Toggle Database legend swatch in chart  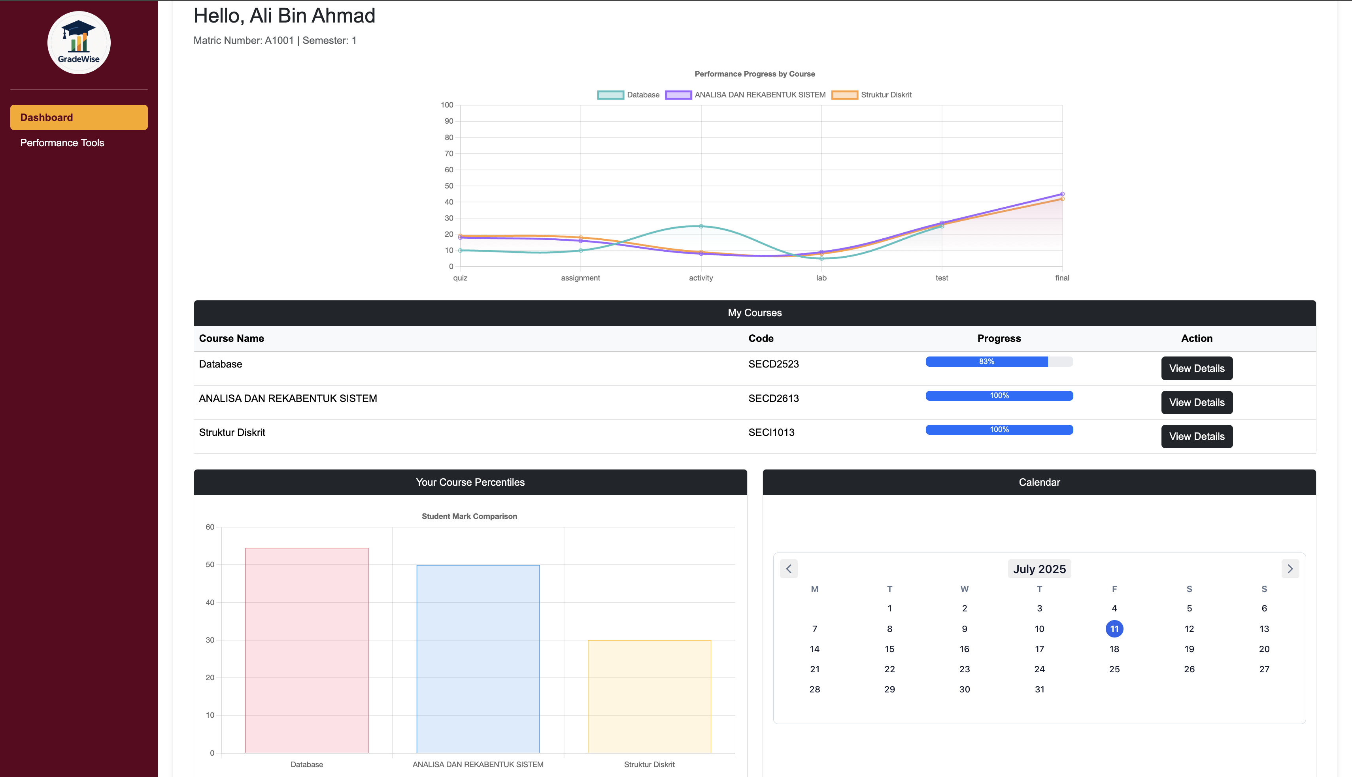[611, 95]
